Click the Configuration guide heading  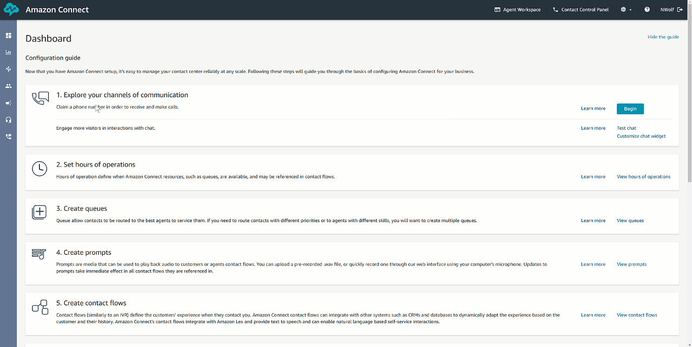coord(53,58)
